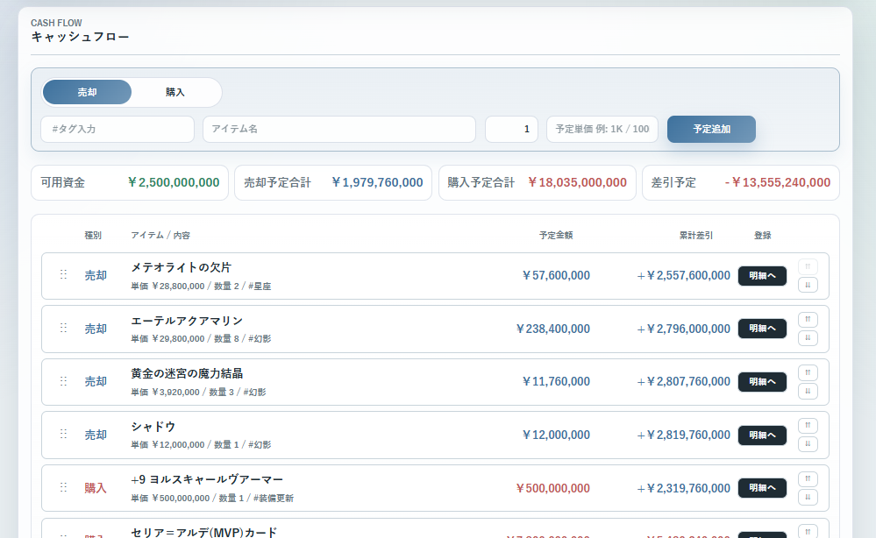Move 黄金の迷宮の魔力結晶 row down

click(808, 391)
